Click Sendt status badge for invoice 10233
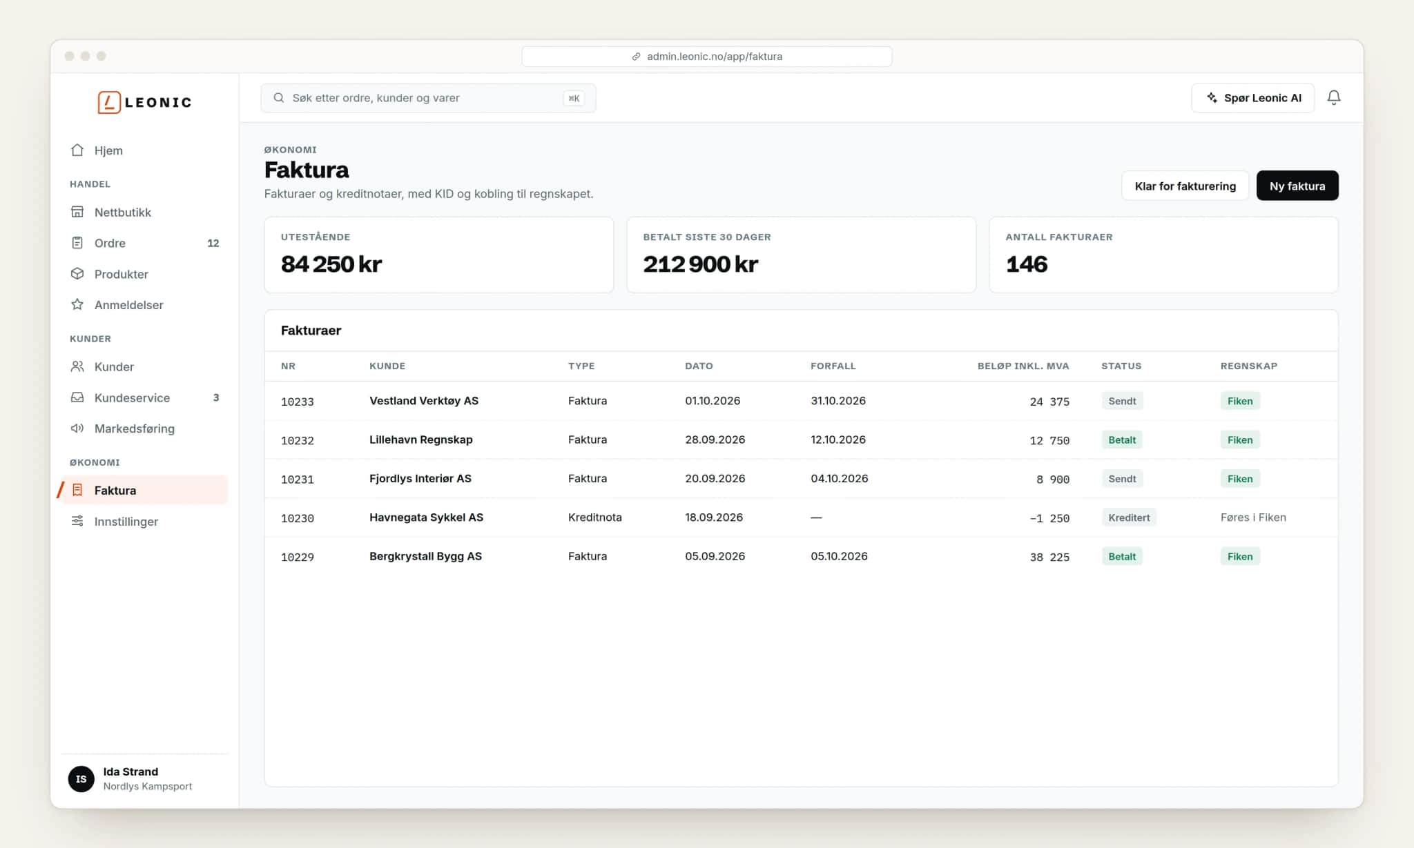1414x848 pixels. click(x=1122, y=401)
